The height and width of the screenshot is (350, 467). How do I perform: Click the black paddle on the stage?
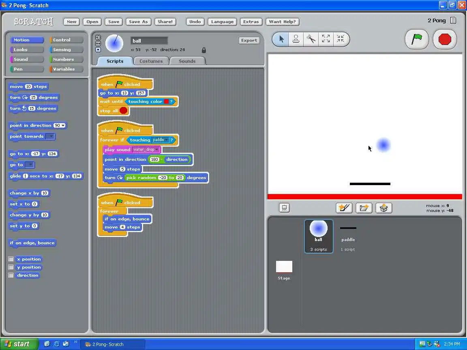pyautogui.click(x=370, y=184)
